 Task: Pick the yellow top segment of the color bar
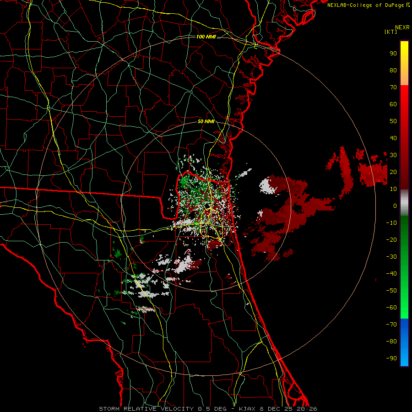[x=404, y=63]
